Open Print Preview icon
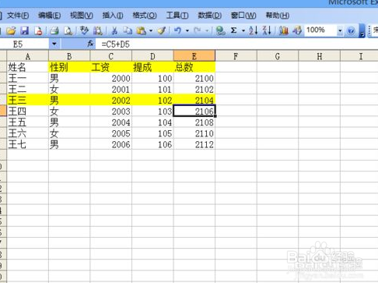The height and width of the screenshot is (283, 378). (68, 31)
